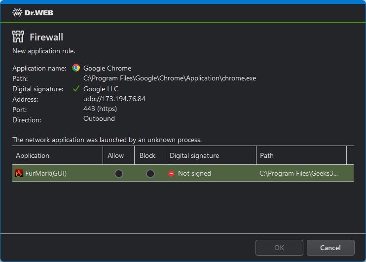The image size is (366, 262).
Task: Click the FurMark flame icon
Action: [19, 173]
